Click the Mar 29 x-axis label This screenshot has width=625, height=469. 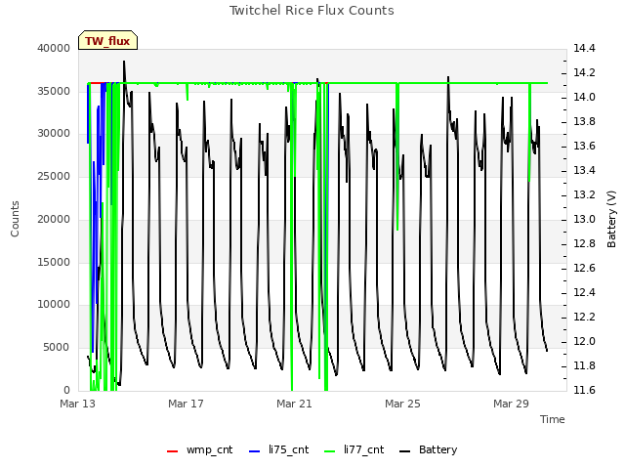tap(511, 404)
